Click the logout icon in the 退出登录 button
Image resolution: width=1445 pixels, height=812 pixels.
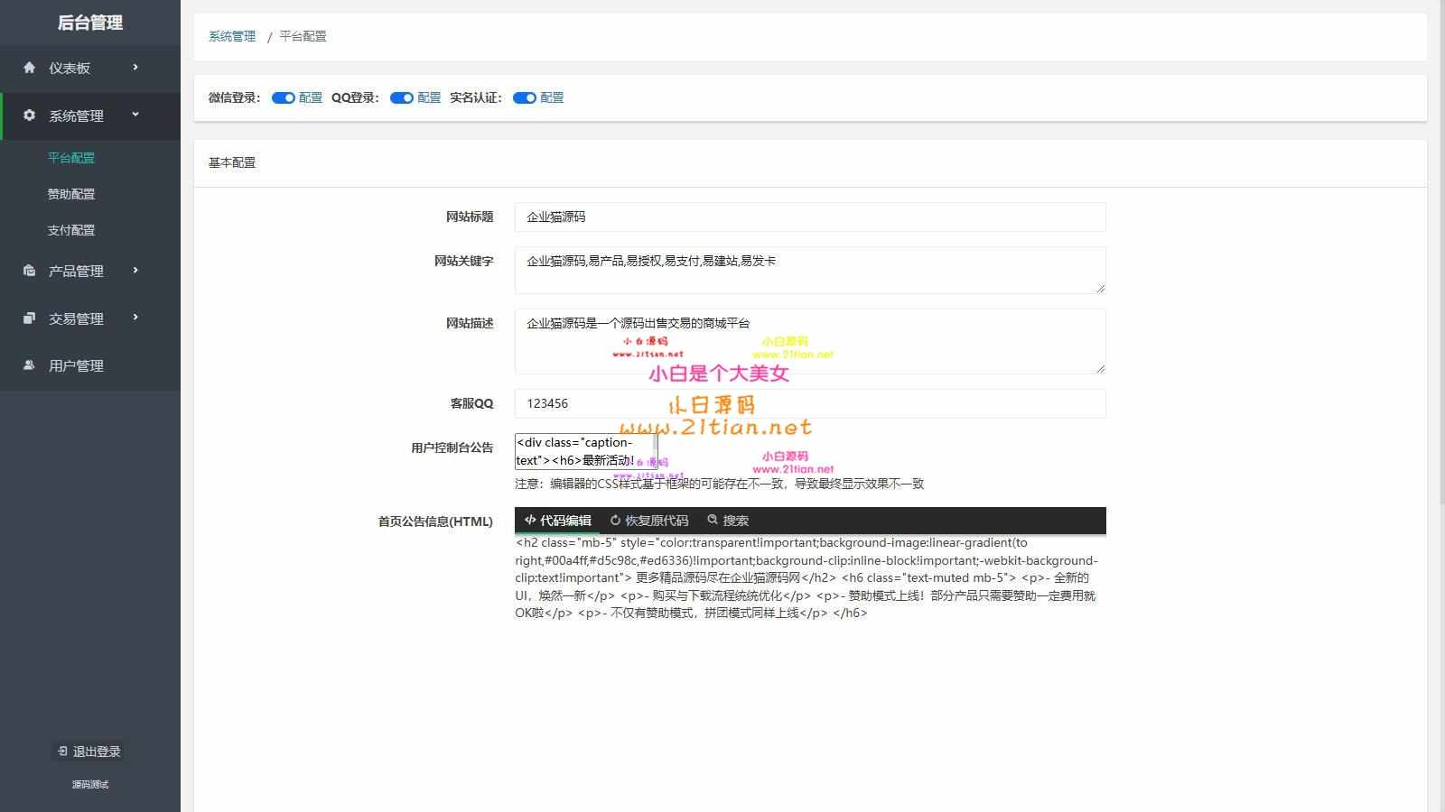(x=61, y=751)
